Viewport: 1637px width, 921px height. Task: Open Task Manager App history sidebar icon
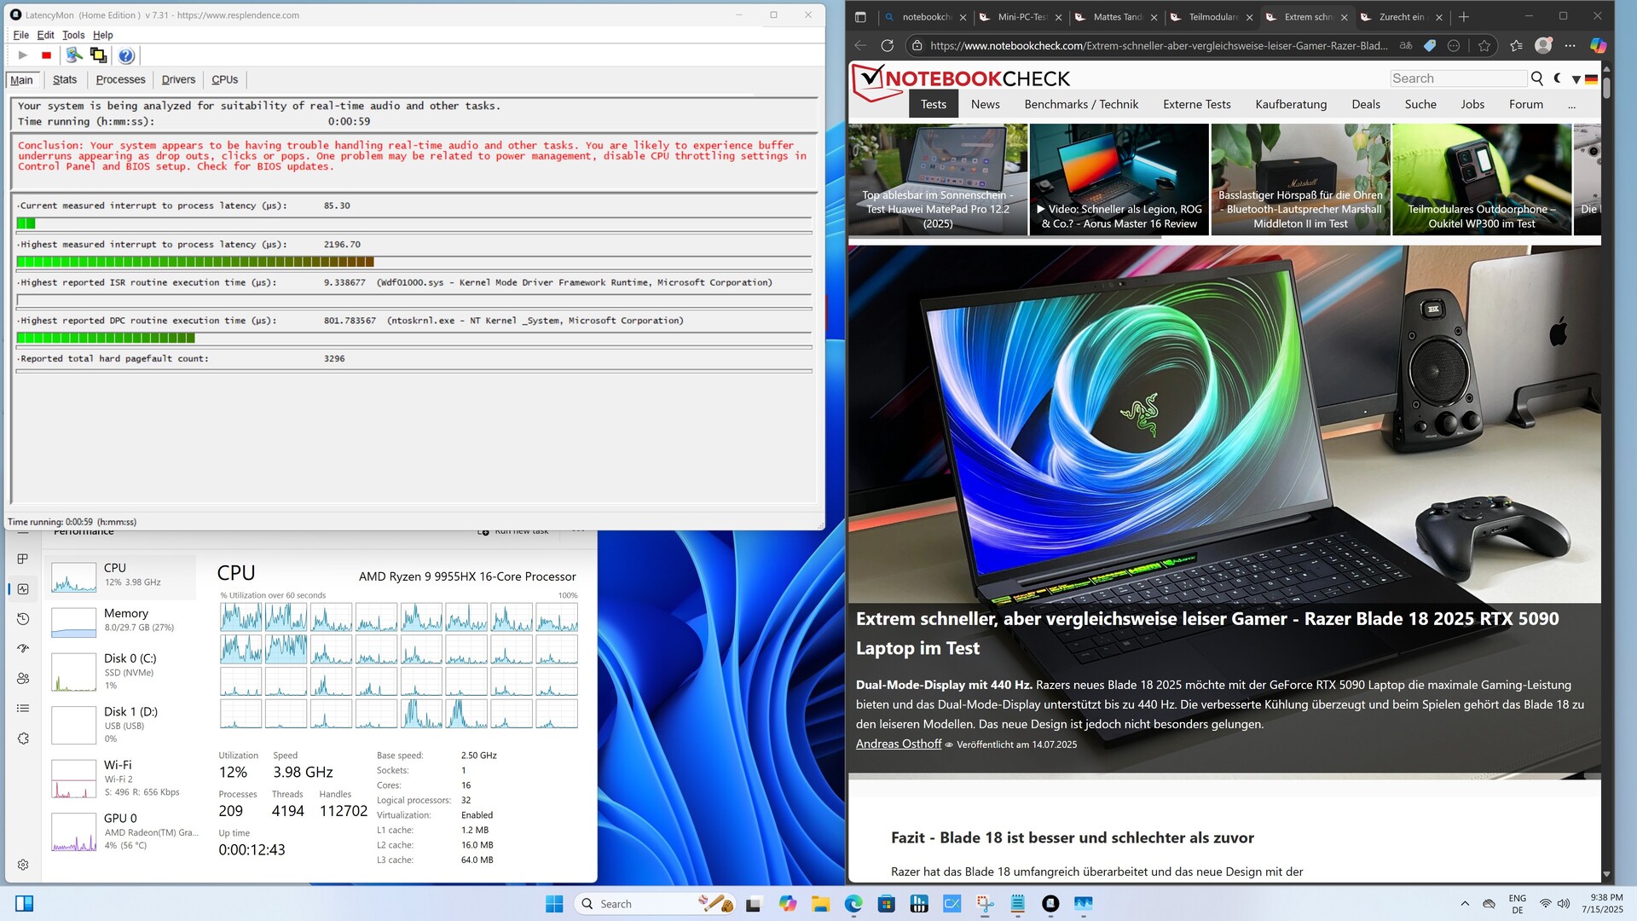pos(23,618)
